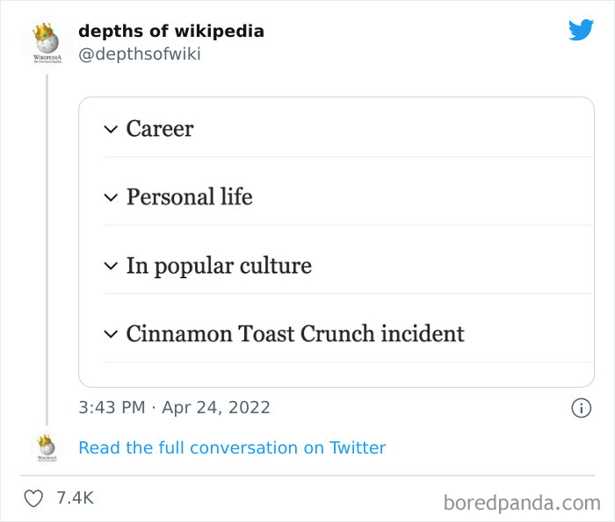
Task: Click the 7.4K likes count
Action: tap(75, 498)
